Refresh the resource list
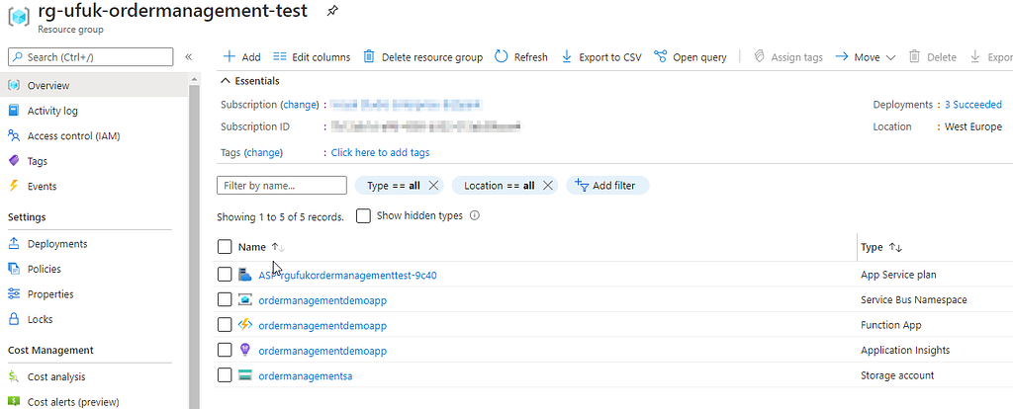Image resolution: width=1013 pixels, height=409 pixels. (520, 56)
